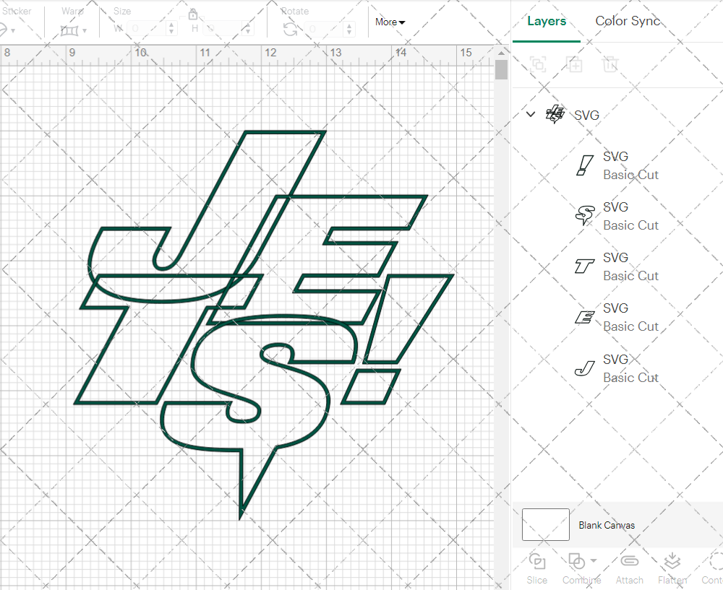
Task: Click the Delete layer trash icon
Action: (610, 64)
